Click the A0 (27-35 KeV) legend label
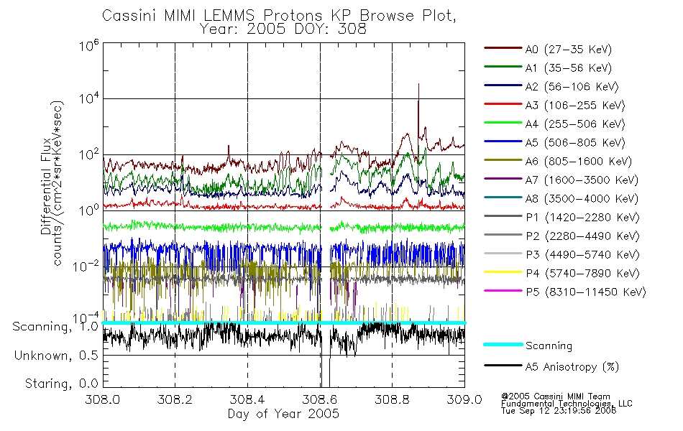The width and height of the screenshot is (683, 431). coord(568,49)
